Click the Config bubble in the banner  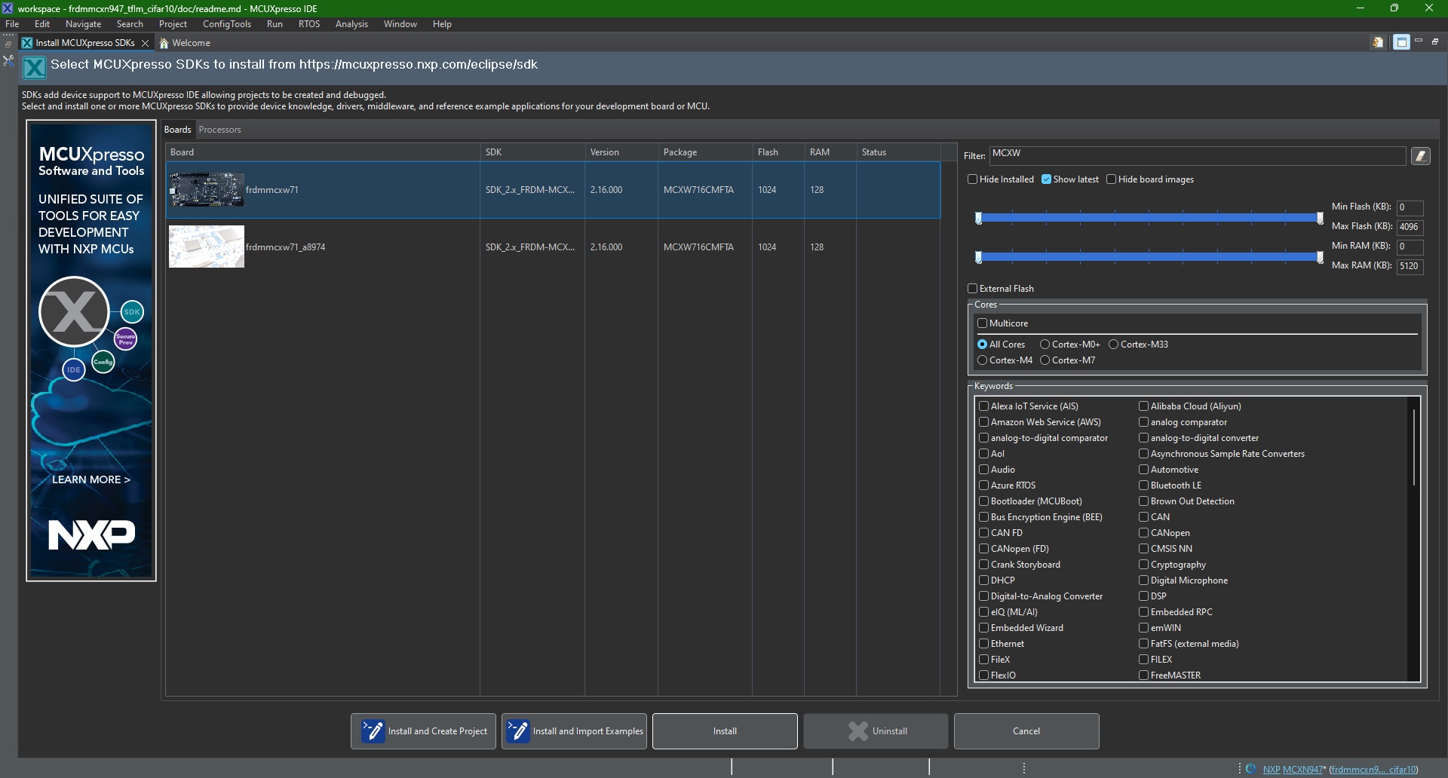click(x=103, y=362)
